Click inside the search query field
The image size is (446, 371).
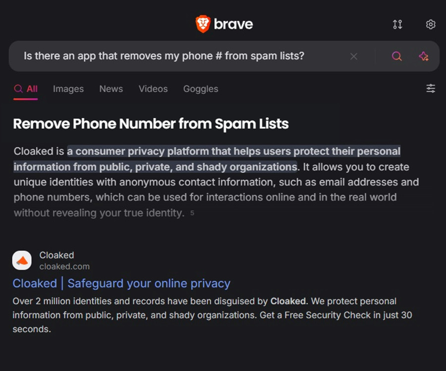pyautogui.click(x=182, y=56)
